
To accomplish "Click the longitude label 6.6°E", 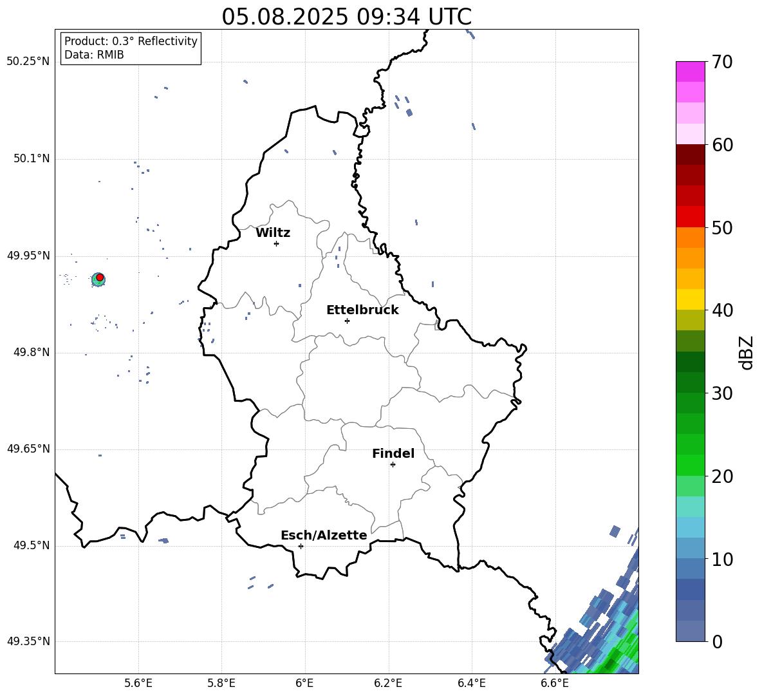I will 555,683.
